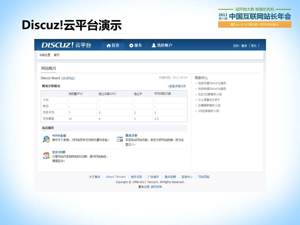The height and width of the screenshot is (225, 300).
Task: Open the +查看详细分析 link
Action: (177, 86)
